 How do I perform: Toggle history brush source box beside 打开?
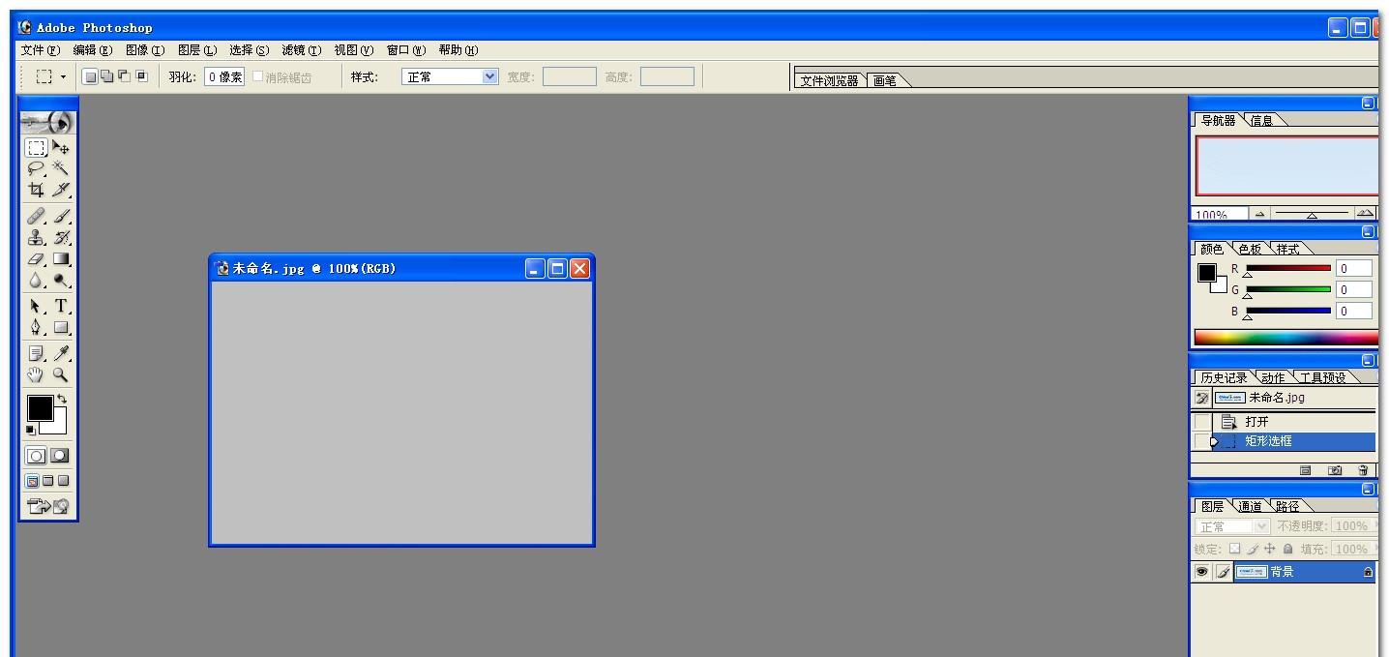click(1201, 422)
